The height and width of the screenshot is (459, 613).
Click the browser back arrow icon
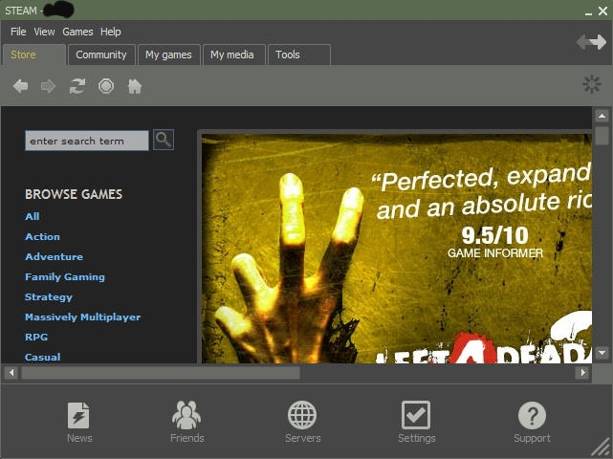[20, 86]
